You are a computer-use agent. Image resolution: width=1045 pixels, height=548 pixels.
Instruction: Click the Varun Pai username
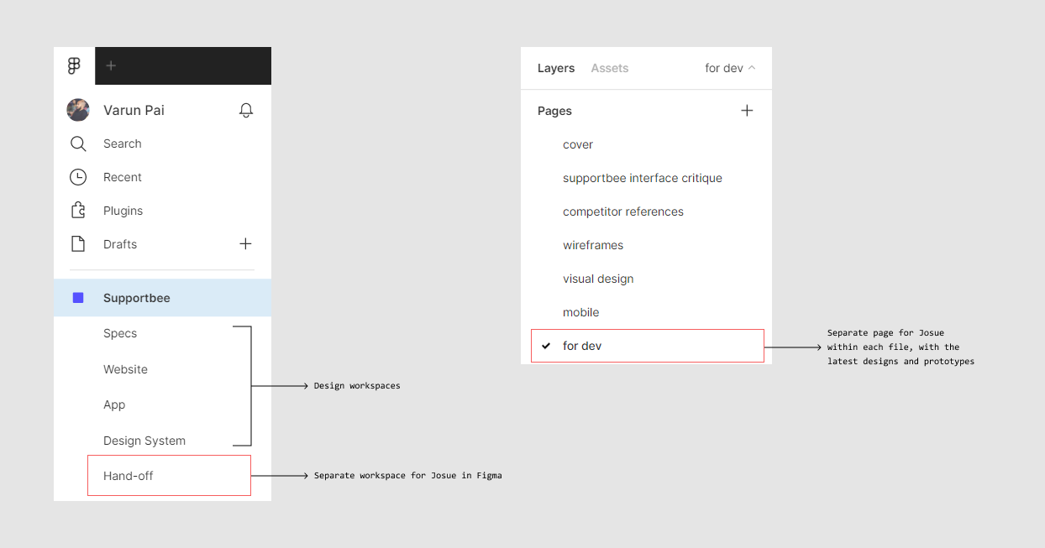(x=134, y=110)
